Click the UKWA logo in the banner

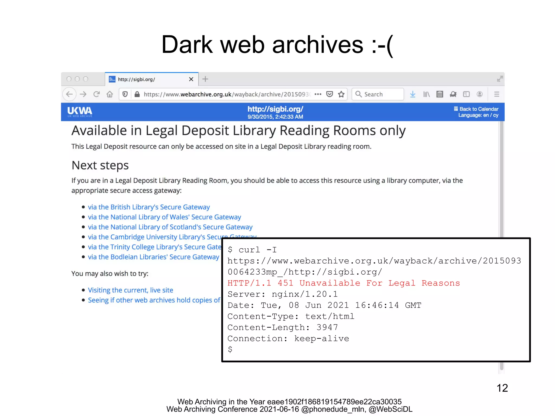[x=80, y=112]
